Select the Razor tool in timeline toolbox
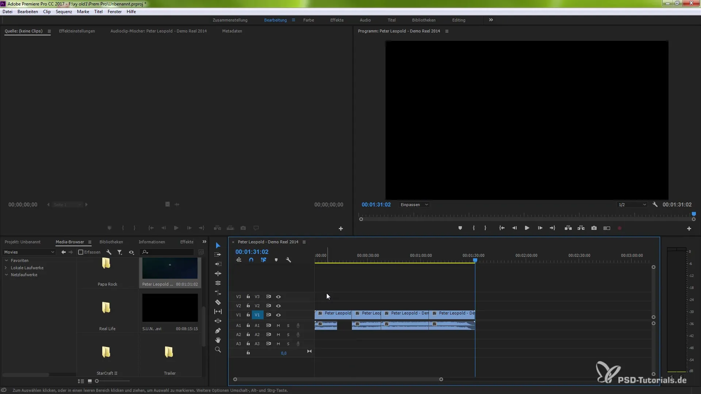Viewport: 701px width, 394px height. [x=218, y=302]
